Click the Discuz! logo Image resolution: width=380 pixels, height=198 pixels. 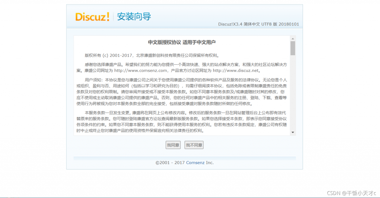coord(92,17)
